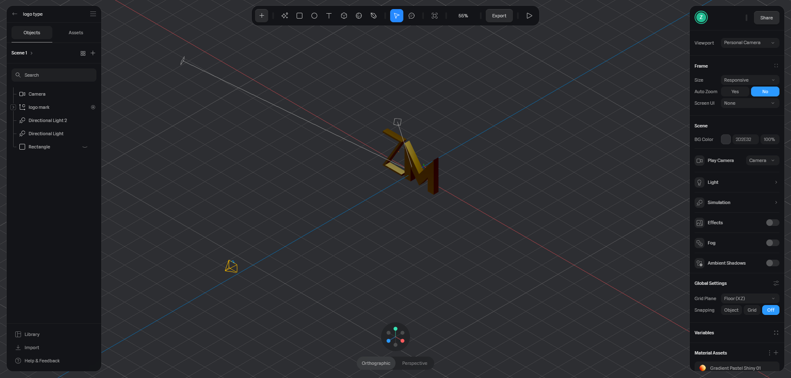Pick the 3D cube object tool
This screenshot has height=378, width=791.
(344, 16)
